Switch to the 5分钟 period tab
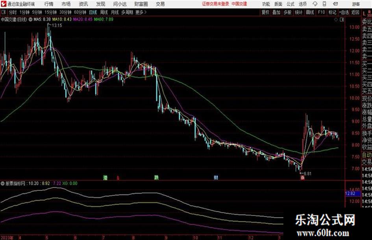Screen dimensions: 372x240 pos(37,12)
